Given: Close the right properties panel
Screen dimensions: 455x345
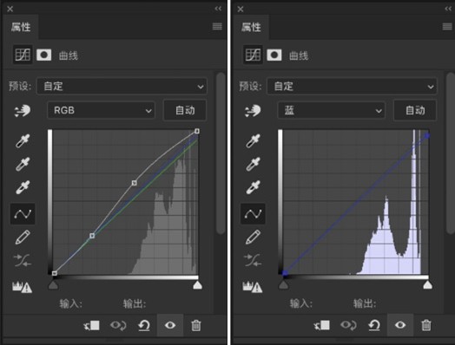Looking at the screenshot, I should (241, 9).
